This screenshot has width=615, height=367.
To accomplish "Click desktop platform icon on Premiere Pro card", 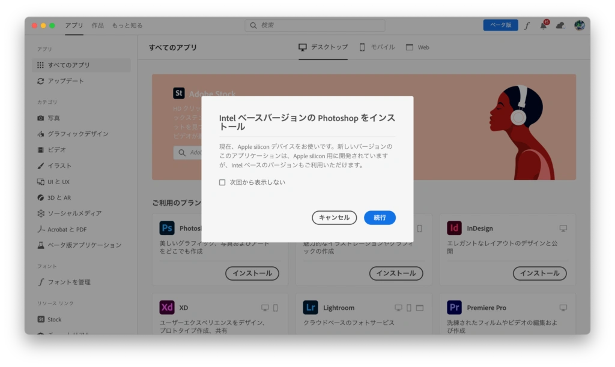I will 563,308.
